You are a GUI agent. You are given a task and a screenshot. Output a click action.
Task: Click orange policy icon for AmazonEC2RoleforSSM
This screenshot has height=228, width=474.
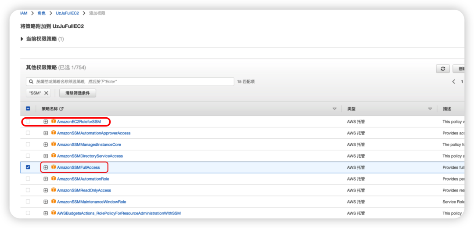coord(54,121)
